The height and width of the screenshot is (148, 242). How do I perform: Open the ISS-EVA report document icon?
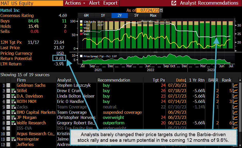(8, 128)
